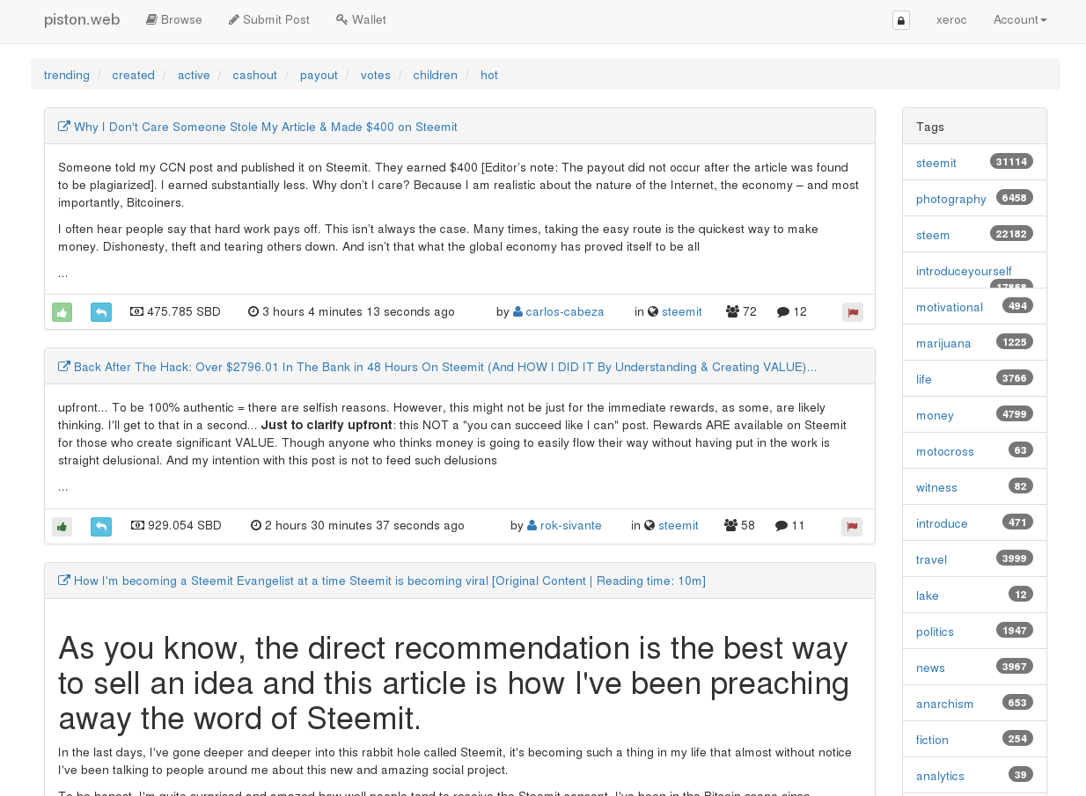Flag the 'Back After The Hack' post
The image size is (1086, 796).
tap(852, 527)
